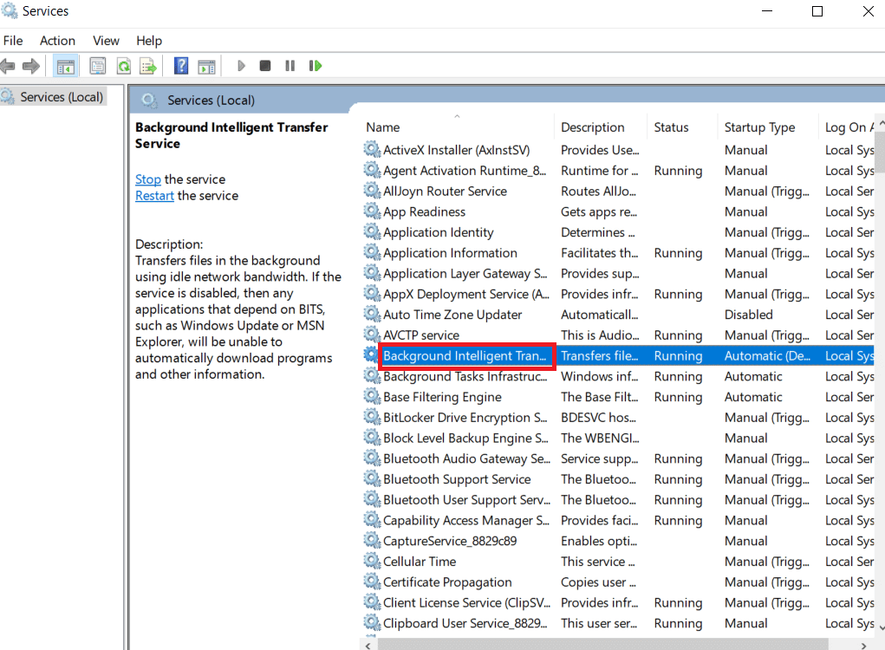Select BitLocker Drive Encryption S... service
Screen dimensions: 885x650
(465, 418)
